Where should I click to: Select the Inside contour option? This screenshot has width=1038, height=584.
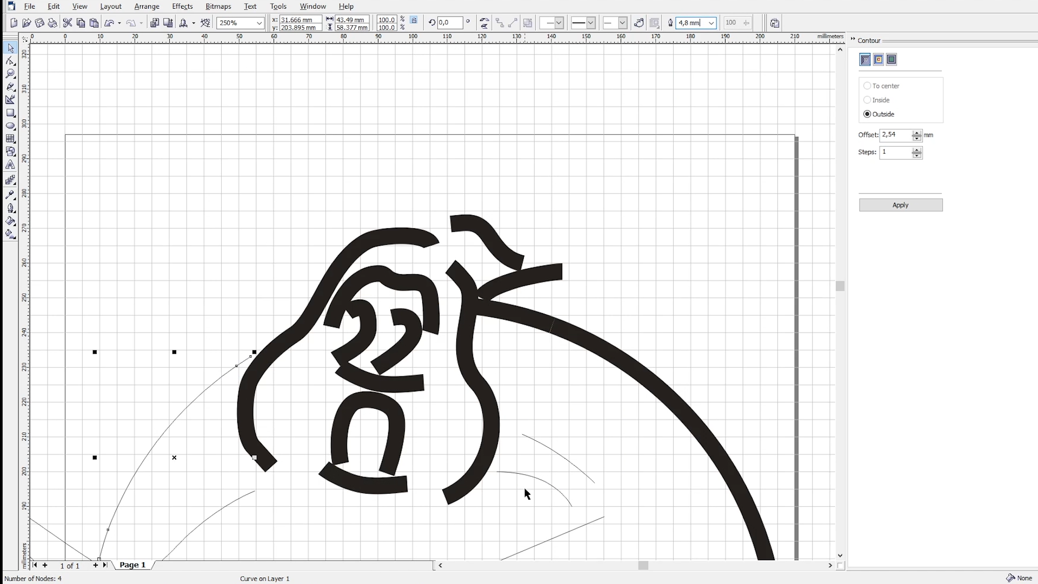coord(867,100)
